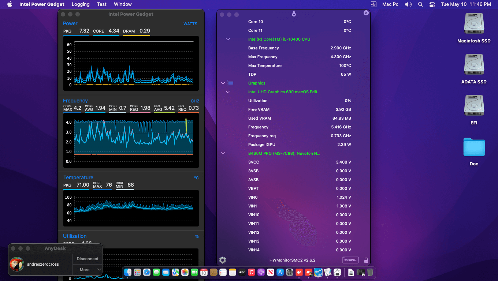
Task: Open the HWMonitorSMC2 settings gear
Action: click(222, 260)
